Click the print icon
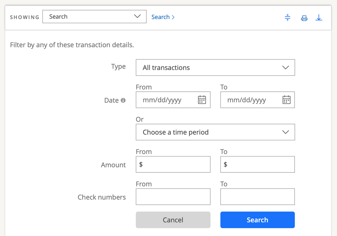Image resolution: width=337 pixels, height=236 pixels. 304,19
